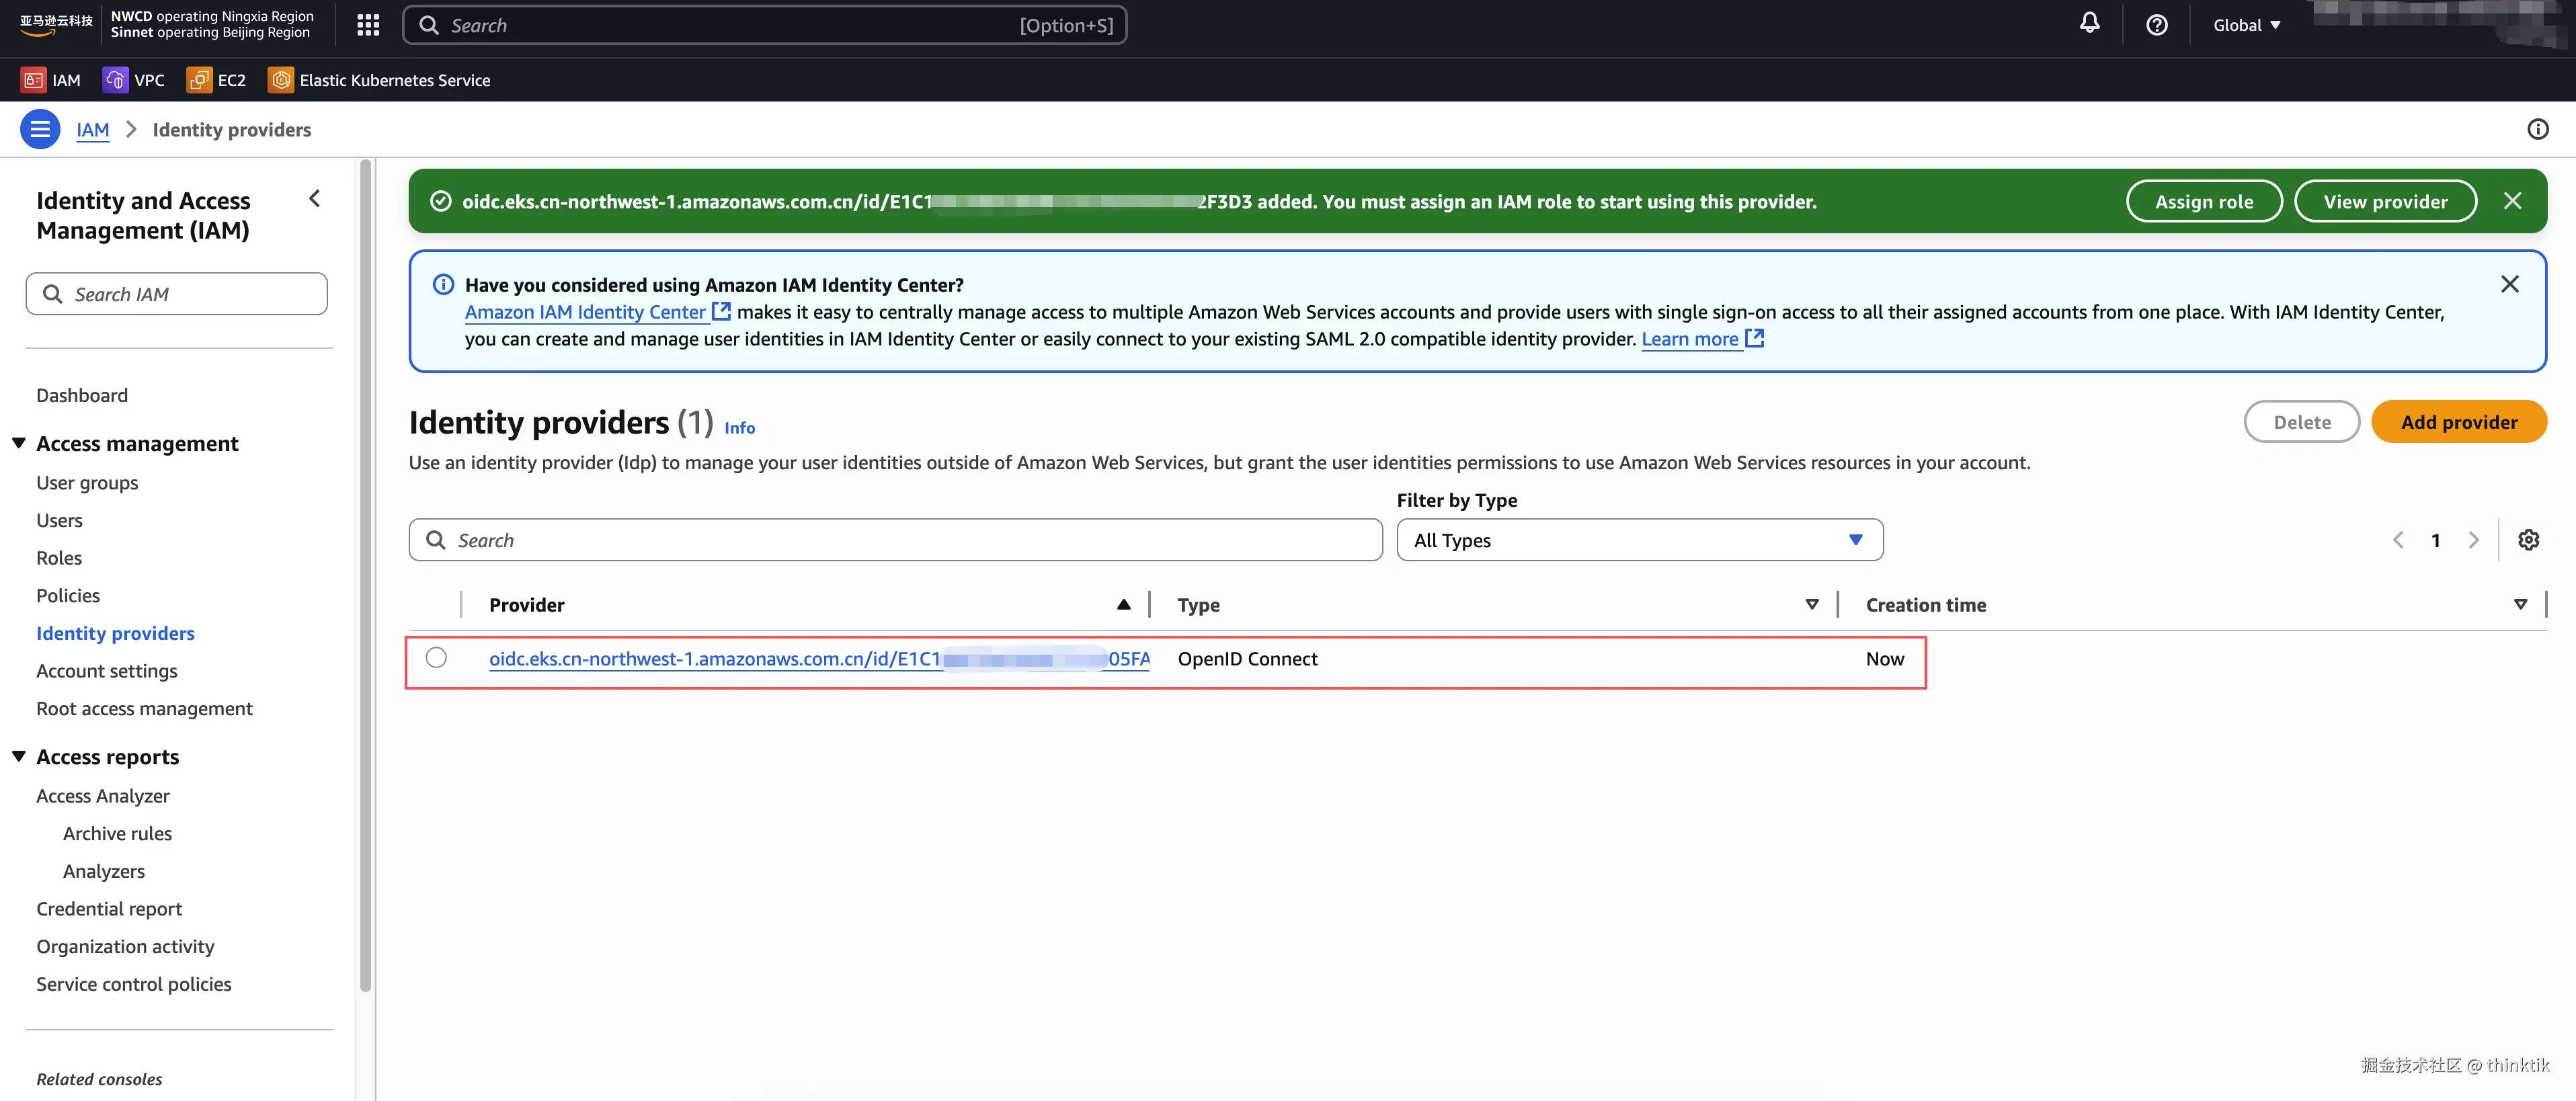Go to Policies in sidebar

[68, 596]
